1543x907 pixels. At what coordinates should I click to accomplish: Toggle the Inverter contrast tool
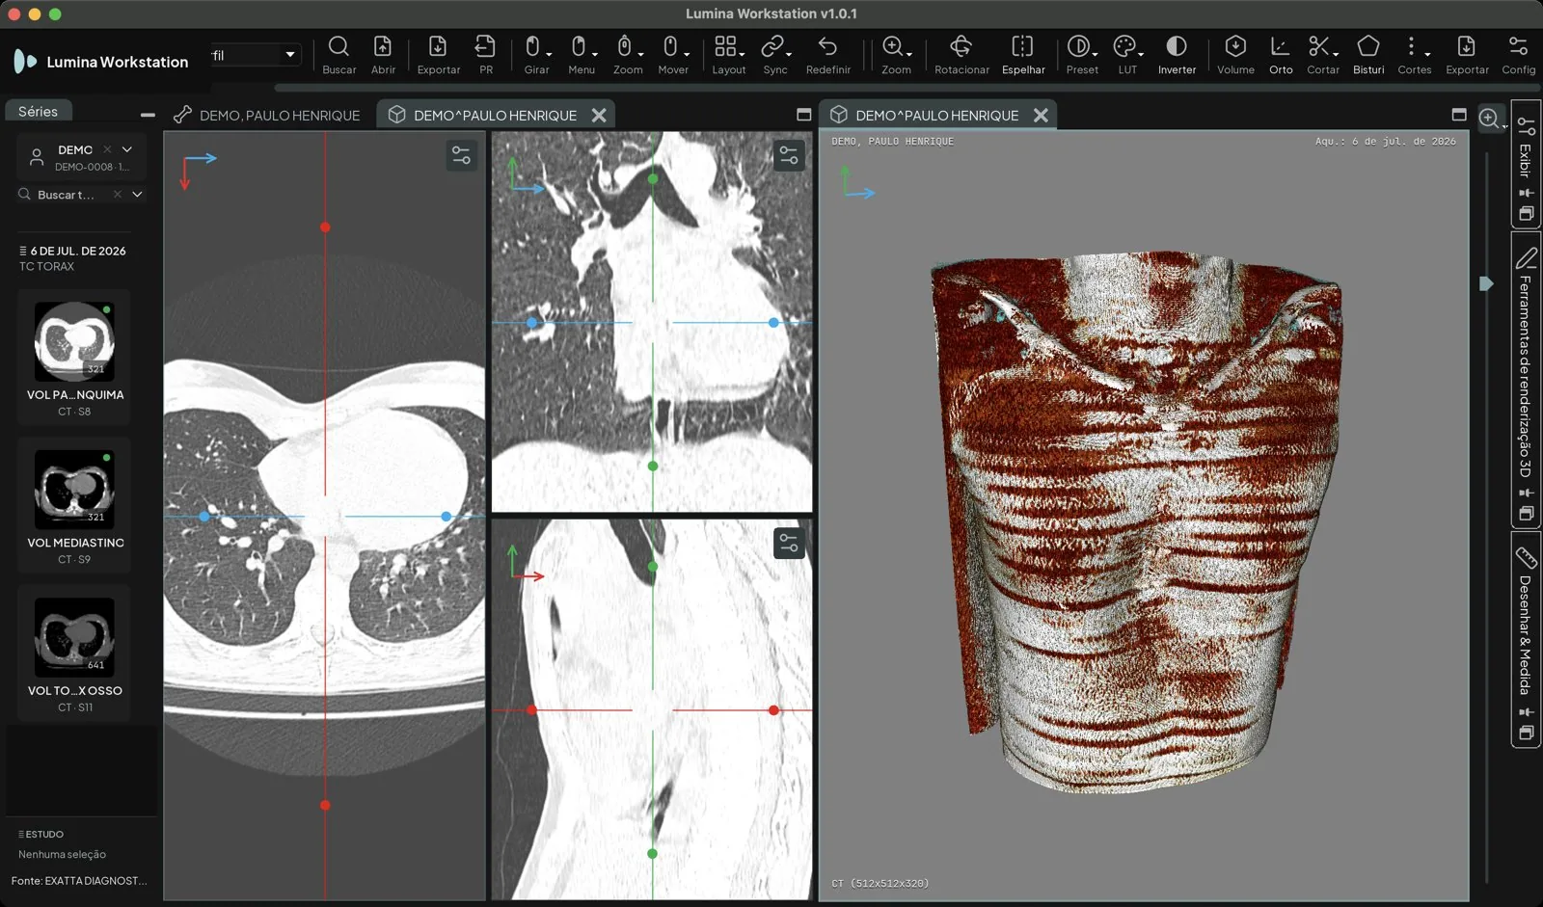1177,55
